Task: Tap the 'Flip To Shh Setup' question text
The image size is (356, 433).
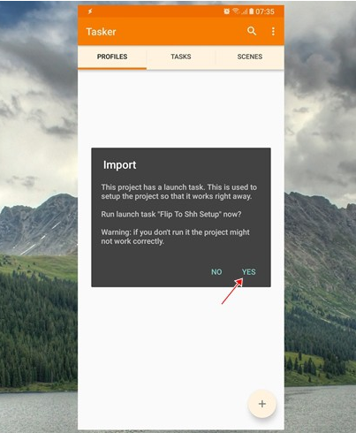Action: tap(171, 214)
